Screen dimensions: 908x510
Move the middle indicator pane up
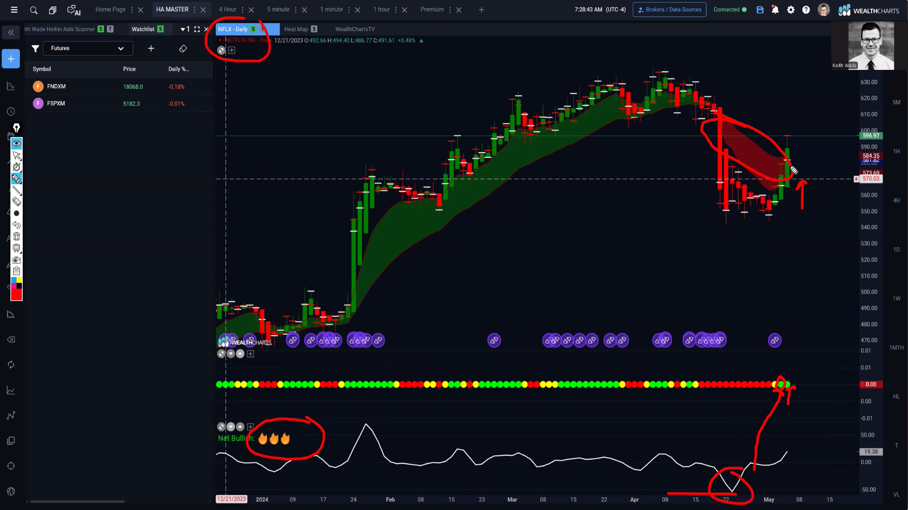[240, 354]
